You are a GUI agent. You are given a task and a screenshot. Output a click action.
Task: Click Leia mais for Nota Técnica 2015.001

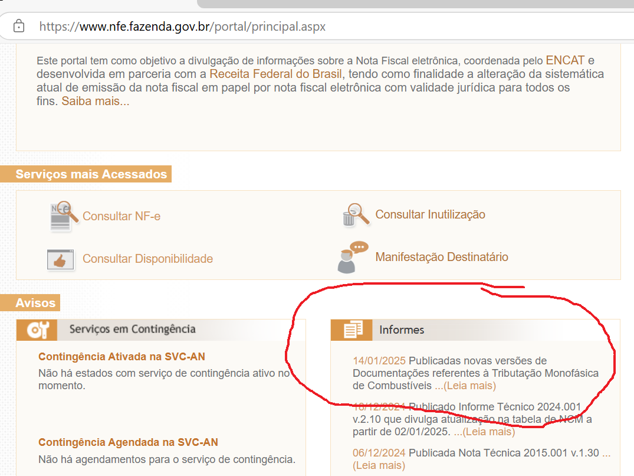click(379, 465)
